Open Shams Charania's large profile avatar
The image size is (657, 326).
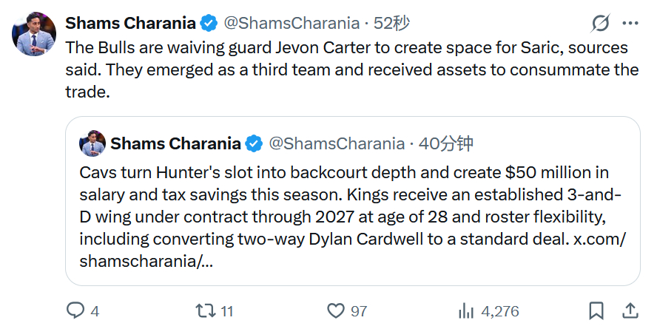click(x=34, y=34)
